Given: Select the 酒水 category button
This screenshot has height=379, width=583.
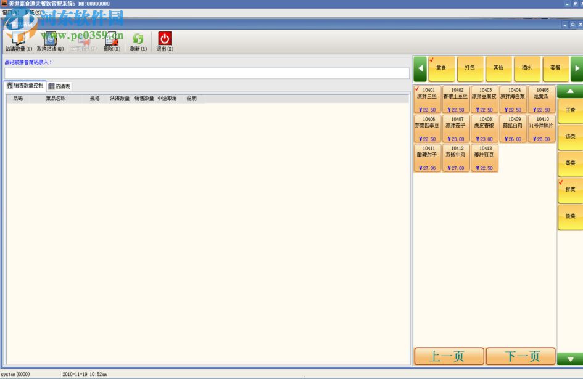Looking at the screenshot, I should [x=527, y=68].
